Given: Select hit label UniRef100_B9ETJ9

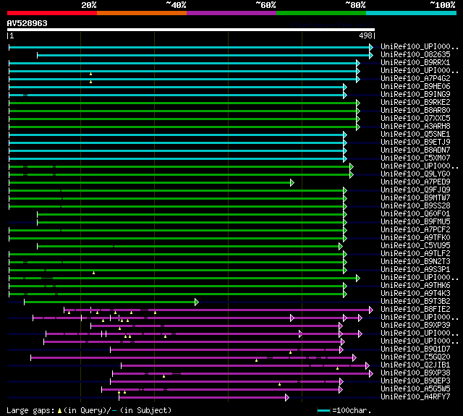Looking at the screenshot, I should coord(415,143).
